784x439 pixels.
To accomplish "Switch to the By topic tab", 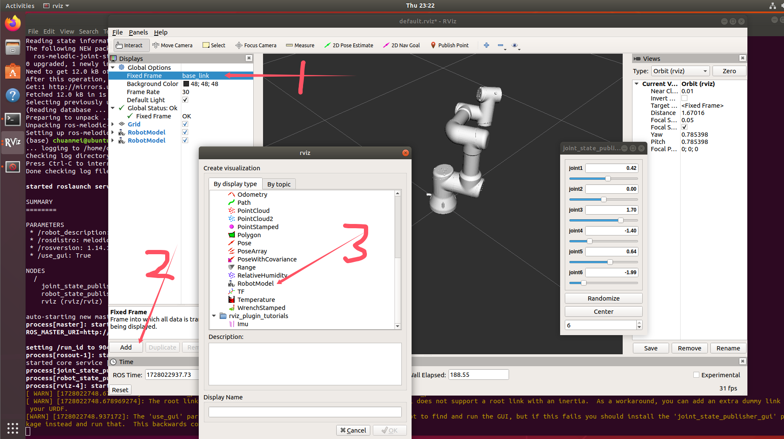I will coord(279,184).
